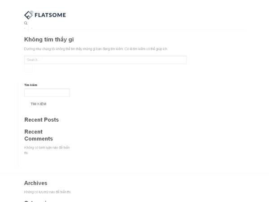The image size is (269, 202).
Task: Click the 'Không tìm thấy gì' heading
Action: coord(49,40)
